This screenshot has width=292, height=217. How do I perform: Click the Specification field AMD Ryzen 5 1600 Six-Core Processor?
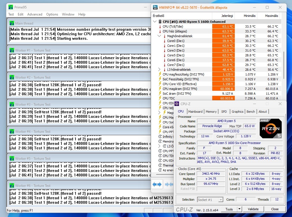click(240, 143)
